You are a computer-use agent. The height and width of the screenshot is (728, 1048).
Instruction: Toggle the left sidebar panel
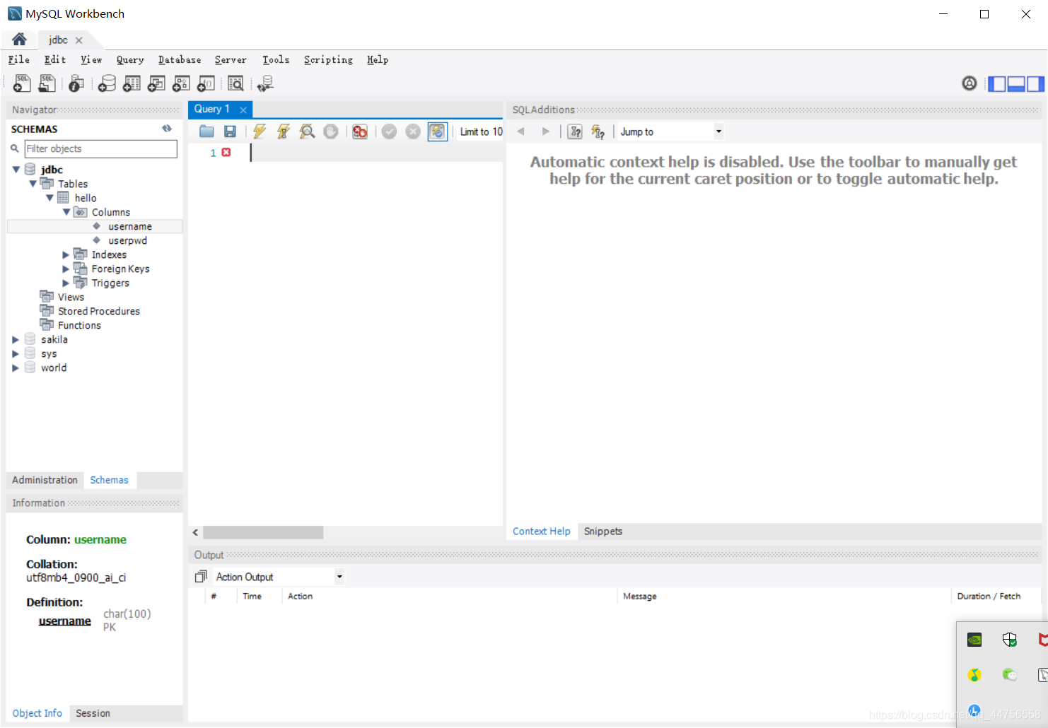(996, 83)
